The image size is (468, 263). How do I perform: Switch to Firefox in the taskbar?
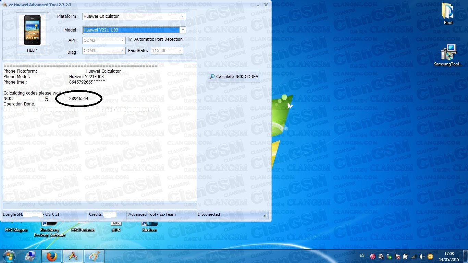point(52,256)
